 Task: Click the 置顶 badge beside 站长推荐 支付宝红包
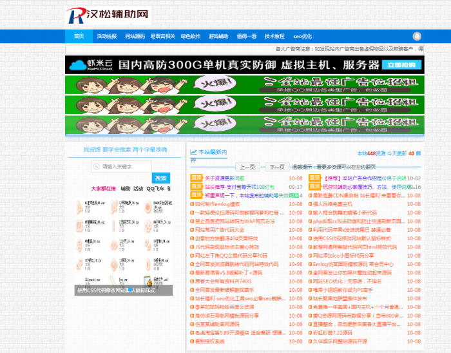pyautogui.click(x=196, y=186)
